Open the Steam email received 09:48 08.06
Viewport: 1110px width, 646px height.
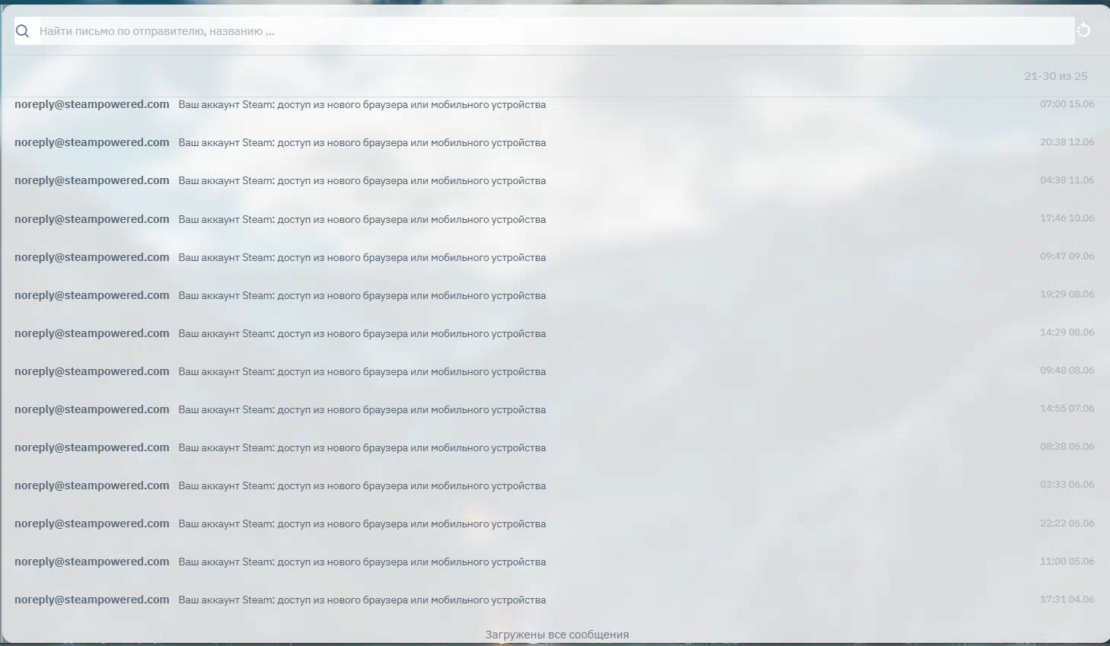[x=554, y=371]
